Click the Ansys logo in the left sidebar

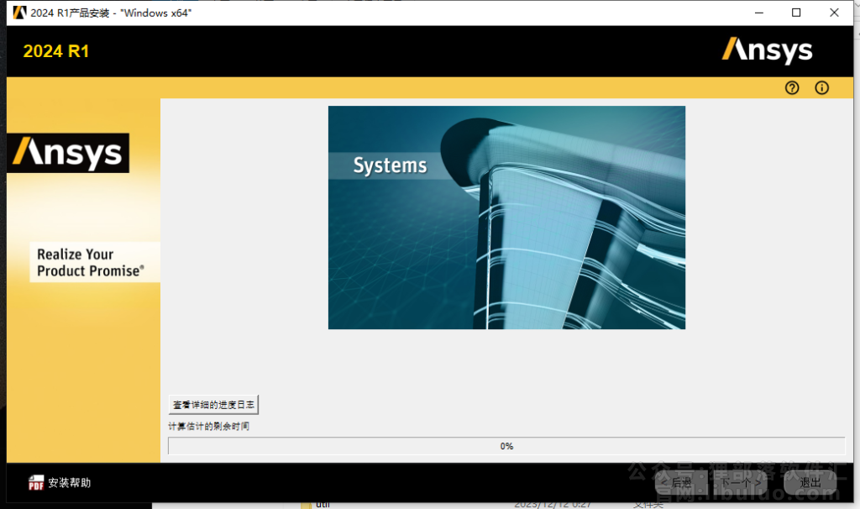tap(67, 153)
